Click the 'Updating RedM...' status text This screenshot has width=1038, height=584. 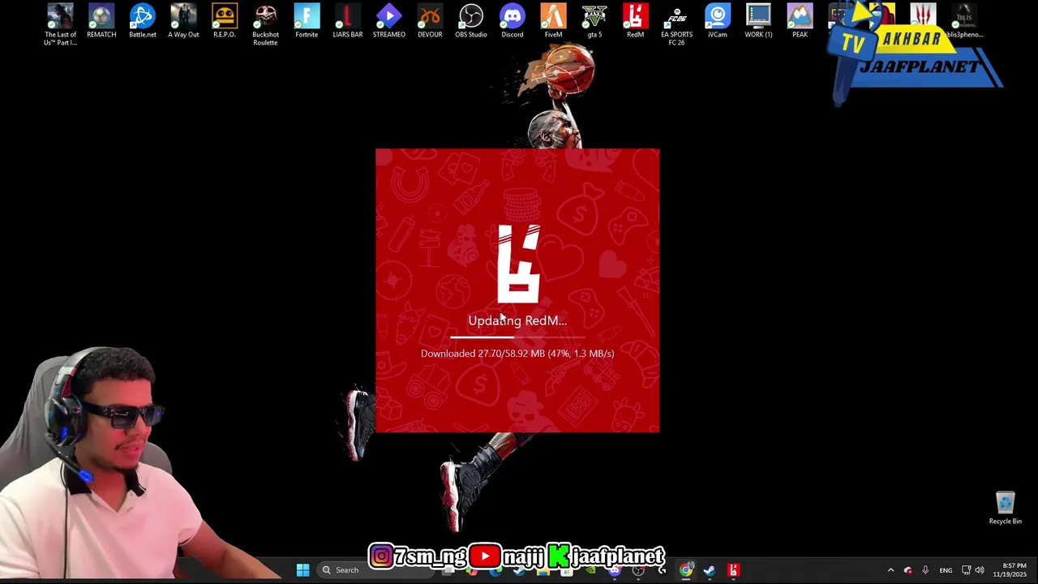517,320
